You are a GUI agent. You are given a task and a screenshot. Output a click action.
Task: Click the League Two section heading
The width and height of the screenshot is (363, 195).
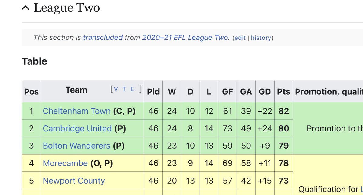(67, 8)
